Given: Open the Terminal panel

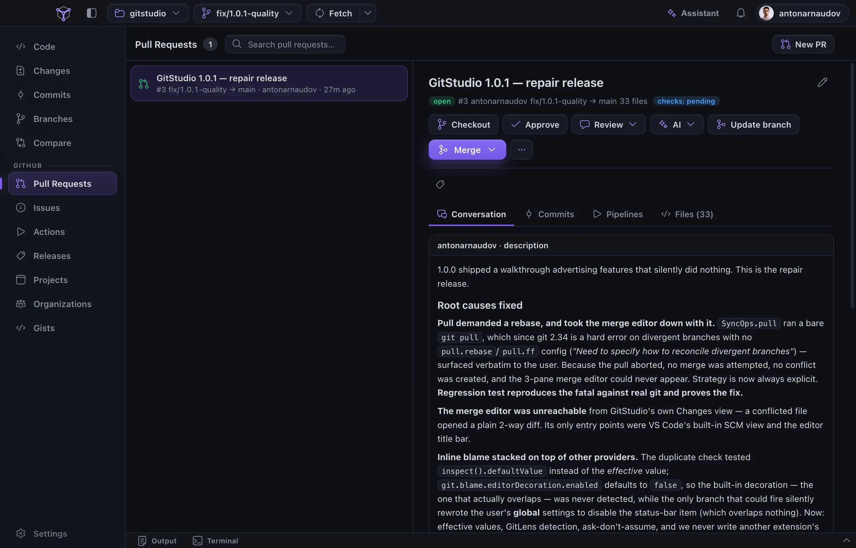Looking at the screenshot, I should pyautogui.click(x=215, y=541).
